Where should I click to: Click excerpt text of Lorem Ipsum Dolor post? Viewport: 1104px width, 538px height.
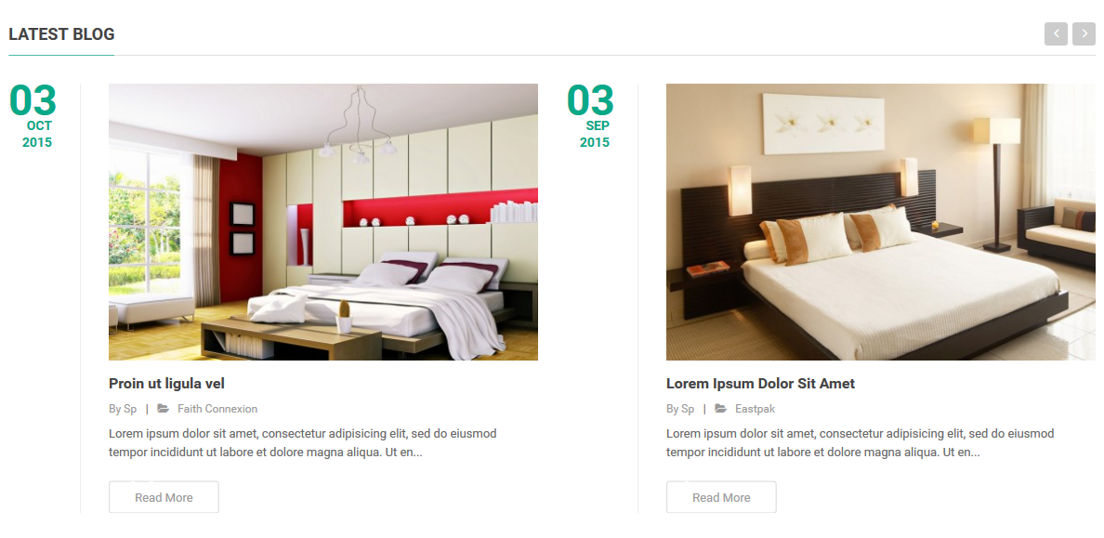pos(861,443)
